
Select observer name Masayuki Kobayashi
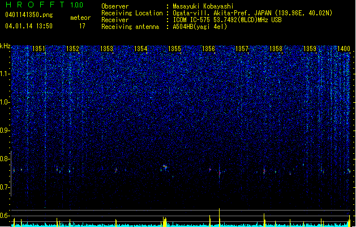point(203,6)
